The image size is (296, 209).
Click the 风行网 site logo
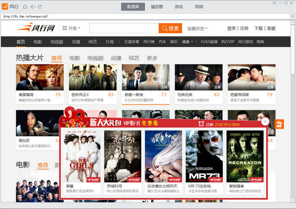click(36, 28)
